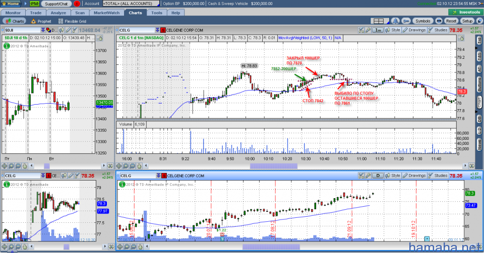This screenshot has height=253, width=484.
Task: Open the red exclamation alert icon
Action: (x=77, y=4)
